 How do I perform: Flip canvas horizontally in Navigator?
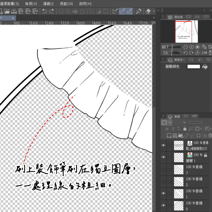(204, 53)
